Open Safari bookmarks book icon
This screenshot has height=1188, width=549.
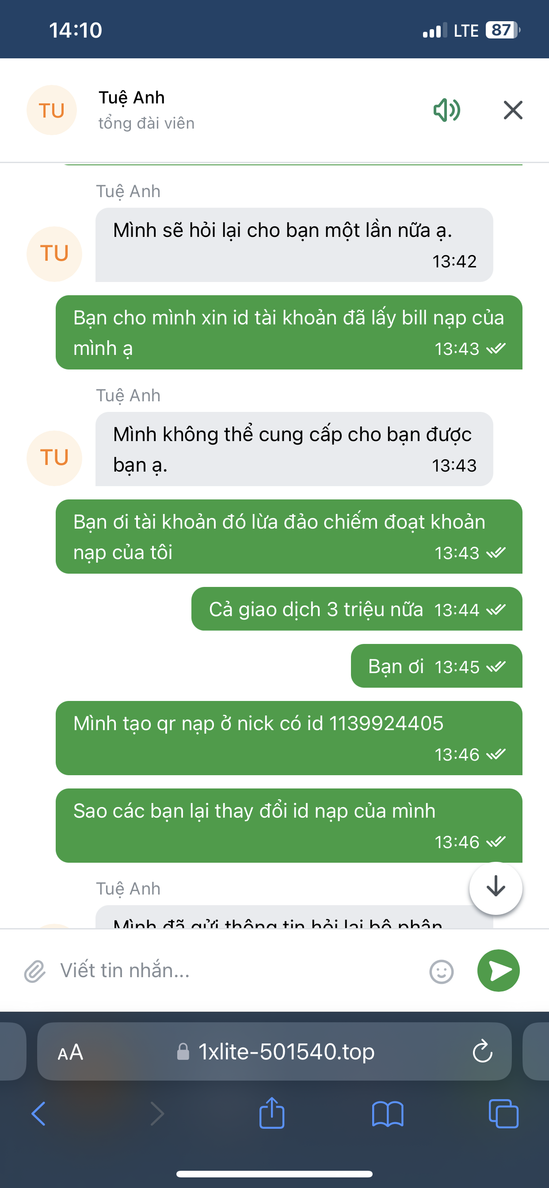coord(388,1114)
